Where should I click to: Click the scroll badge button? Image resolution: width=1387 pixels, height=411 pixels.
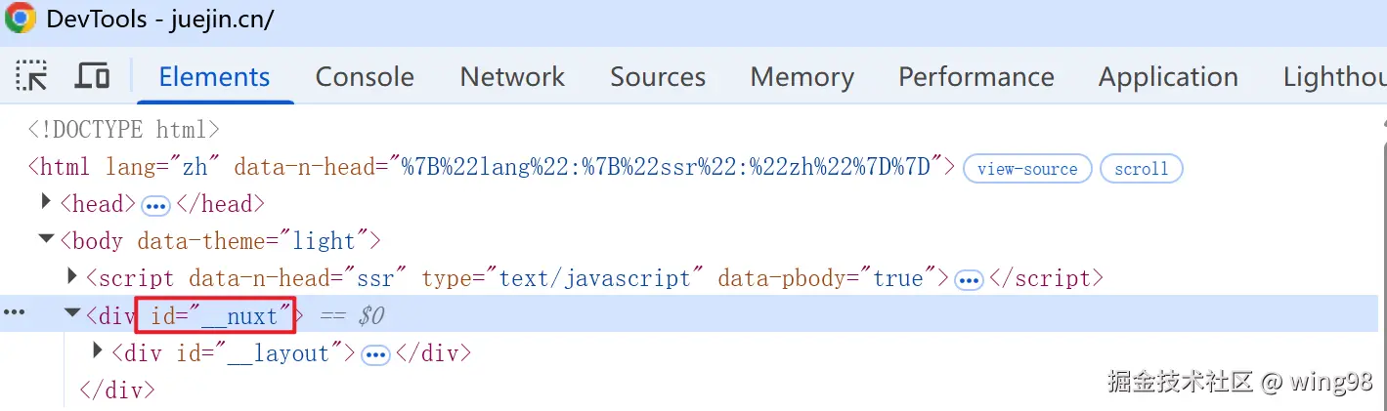tap(1142, 169)
